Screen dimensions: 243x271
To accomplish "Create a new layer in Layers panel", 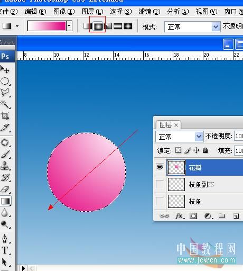I will 236,216.
